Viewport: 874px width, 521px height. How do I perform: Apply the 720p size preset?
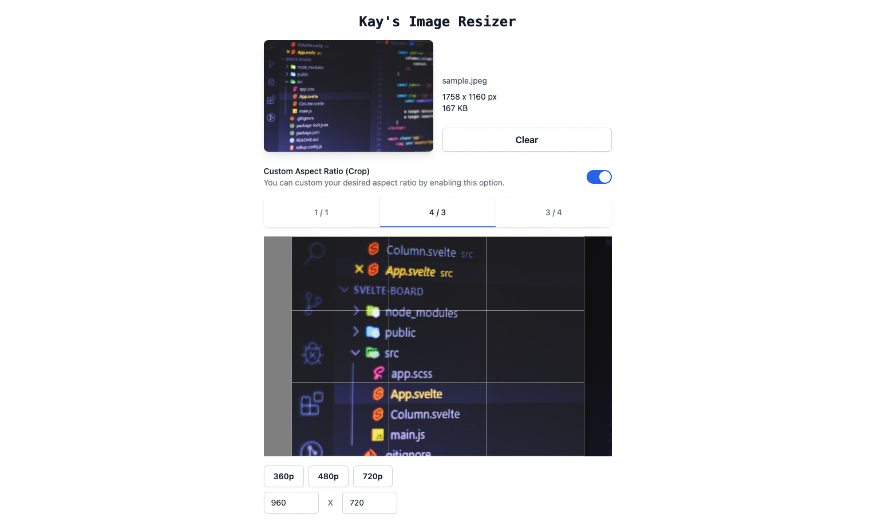pos(373,476)
